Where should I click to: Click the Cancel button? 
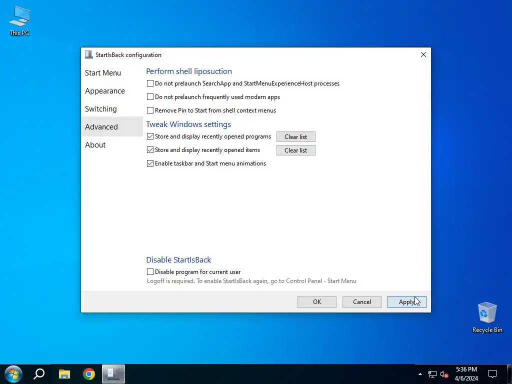click(362, 301)
